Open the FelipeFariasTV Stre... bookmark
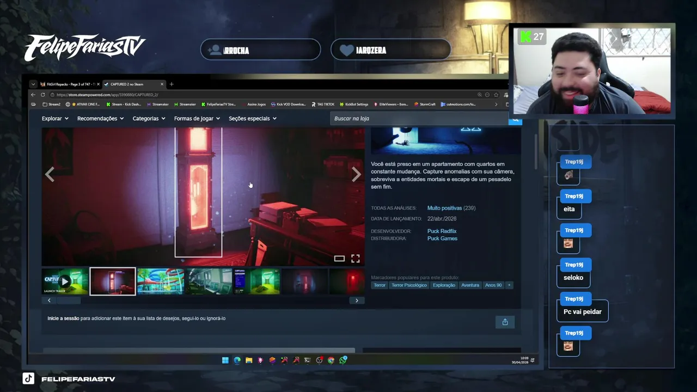Image resolution: width=697 pixels, height=392 pixels. [x=218, y=104]
